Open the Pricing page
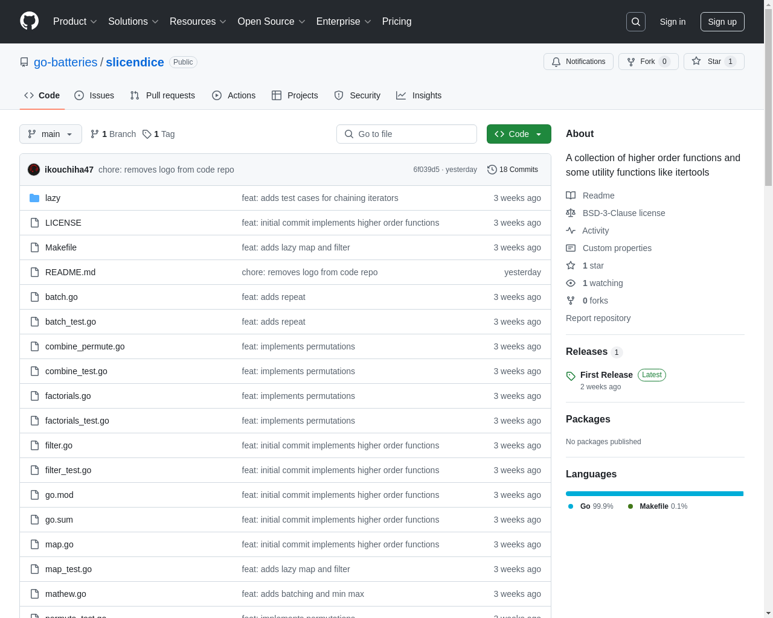 (x=397, y=22)
